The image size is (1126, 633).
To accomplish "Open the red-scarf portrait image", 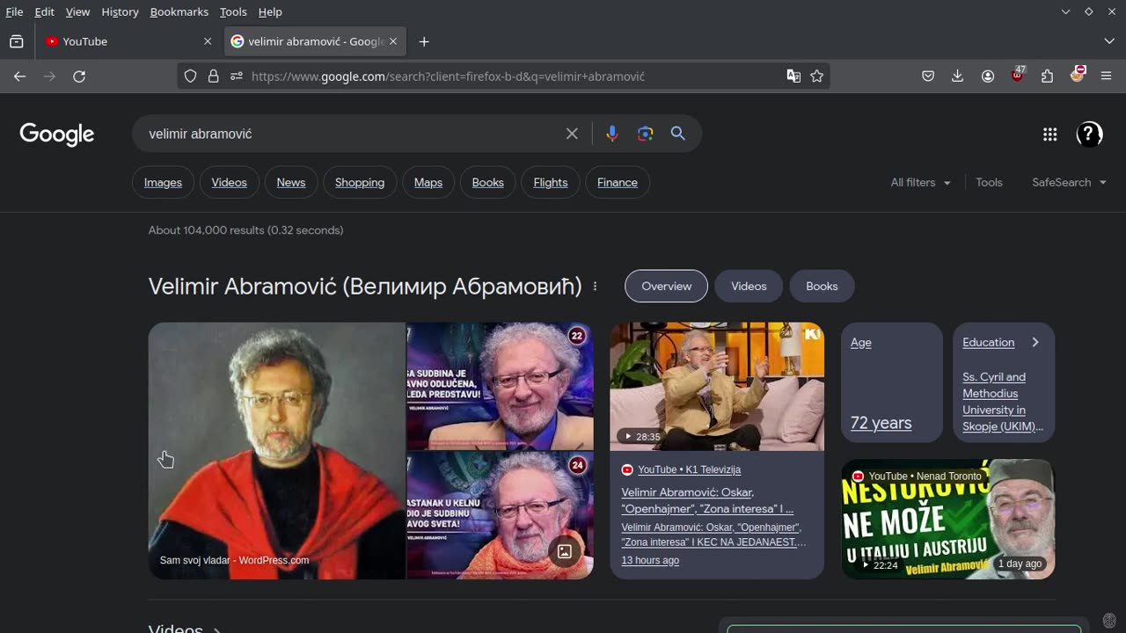I will (x=276, y=451).
